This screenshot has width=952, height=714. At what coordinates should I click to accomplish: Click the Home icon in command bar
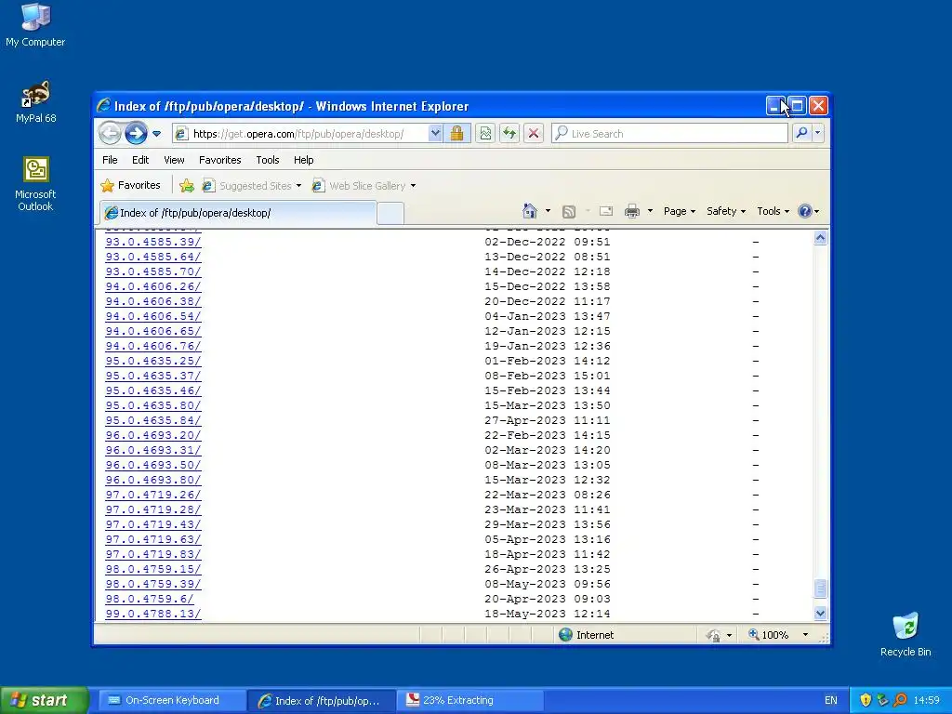(529, 211)
